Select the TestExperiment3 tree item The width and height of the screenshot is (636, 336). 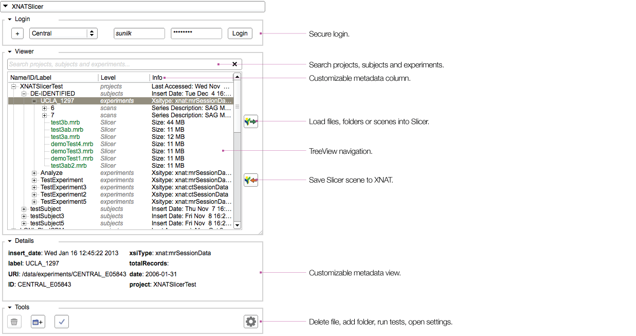pos(63,187)
